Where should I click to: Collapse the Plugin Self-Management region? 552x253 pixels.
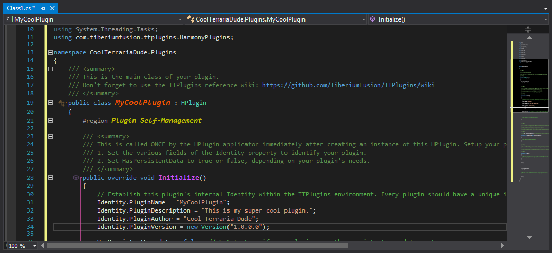[50, 121]
